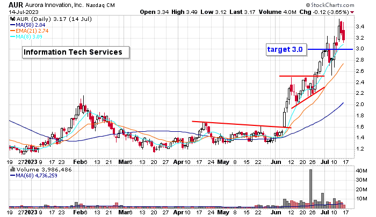Click the Aurora Innovation, Inc. company name

[54, 5]
